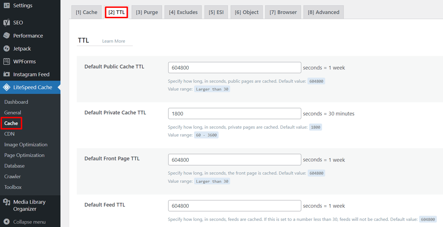Click the Default Public Cache TTL field

[234, 67]
